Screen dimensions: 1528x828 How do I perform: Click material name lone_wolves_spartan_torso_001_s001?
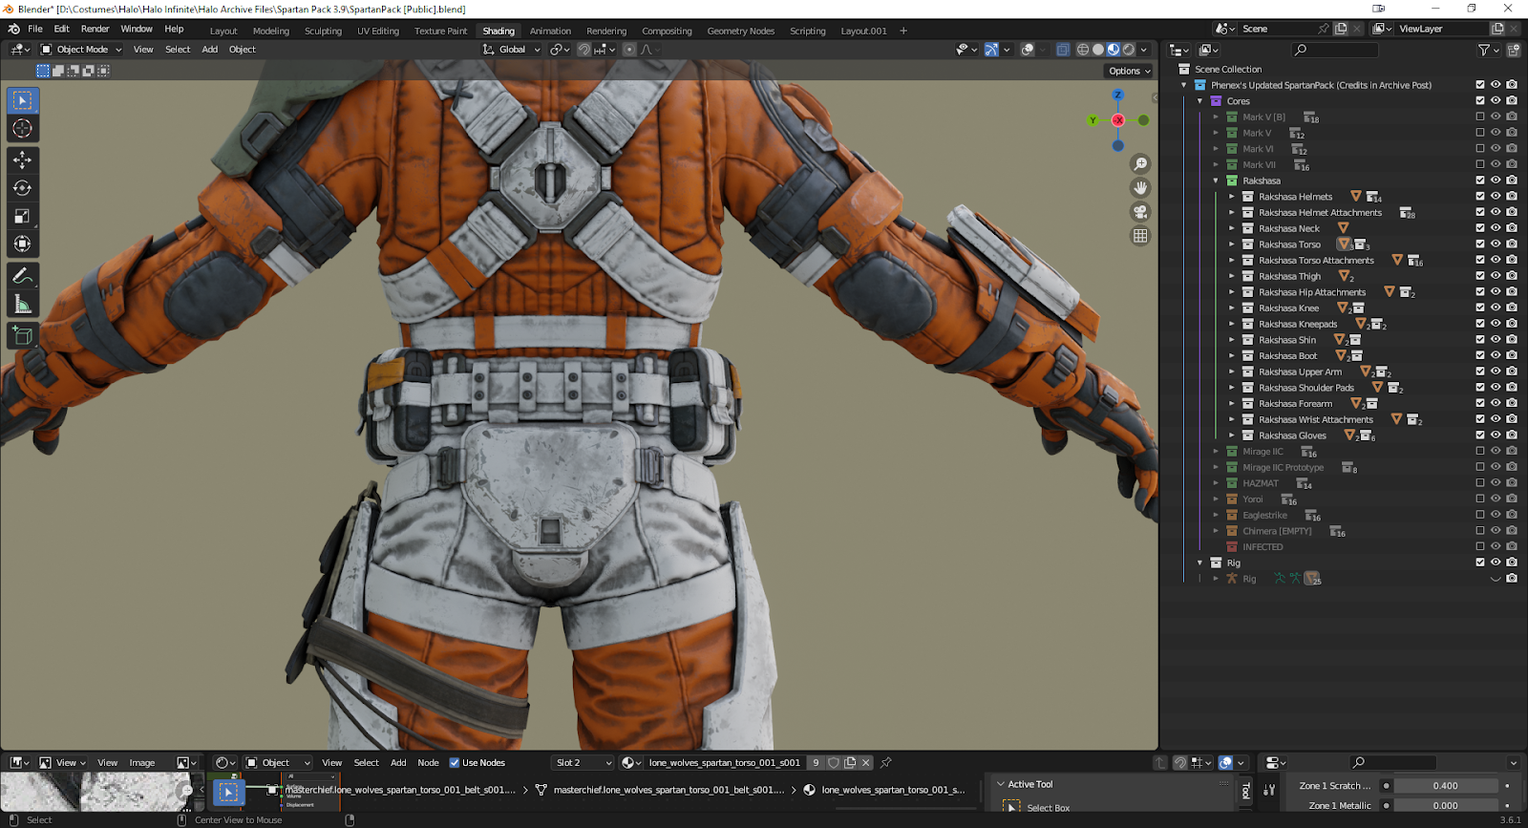coord(724,763)
